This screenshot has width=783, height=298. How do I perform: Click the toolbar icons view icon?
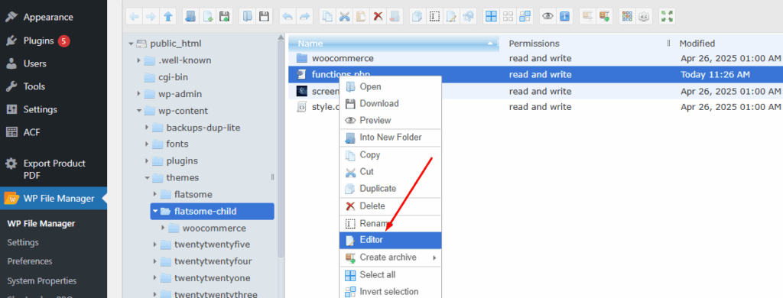628,17
